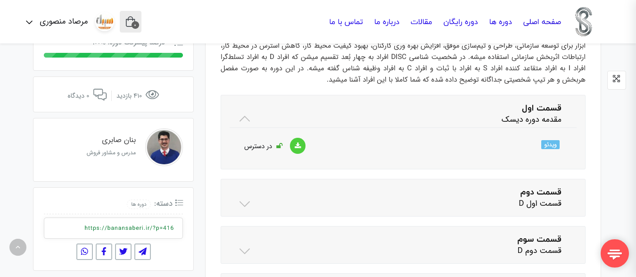Open the shopping cart icon
This screenshot has width=636, height=277.
(x=131, y=21)
